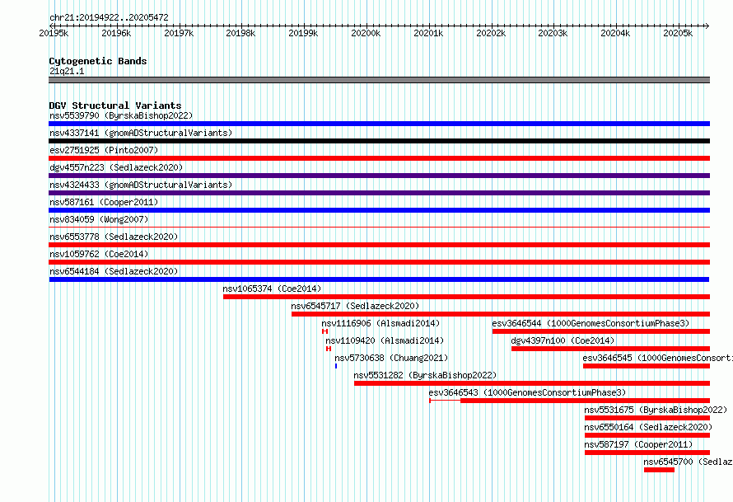This screenshot has height=502, width=733.
Task: Select the blue bar under nsv587161
Action: [379, 210]
